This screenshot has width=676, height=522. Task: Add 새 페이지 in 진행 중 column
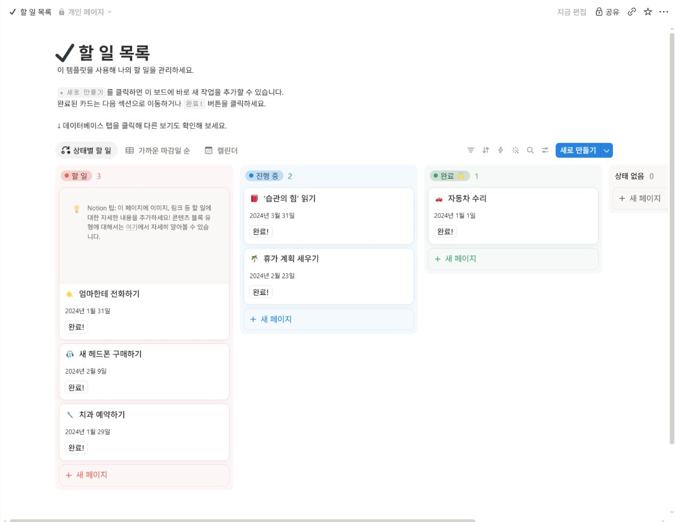[x=329, y=320]
